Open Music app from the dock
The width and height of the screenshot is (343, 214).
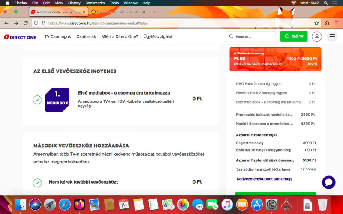227,205
